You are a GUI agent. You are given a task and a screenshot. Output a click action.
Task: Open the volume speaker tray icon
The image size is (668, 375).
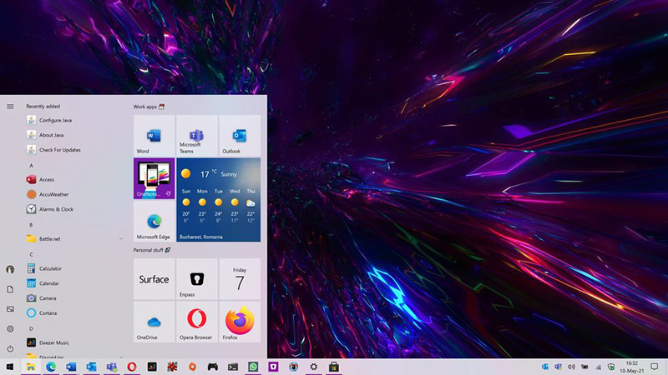point(571,367)
